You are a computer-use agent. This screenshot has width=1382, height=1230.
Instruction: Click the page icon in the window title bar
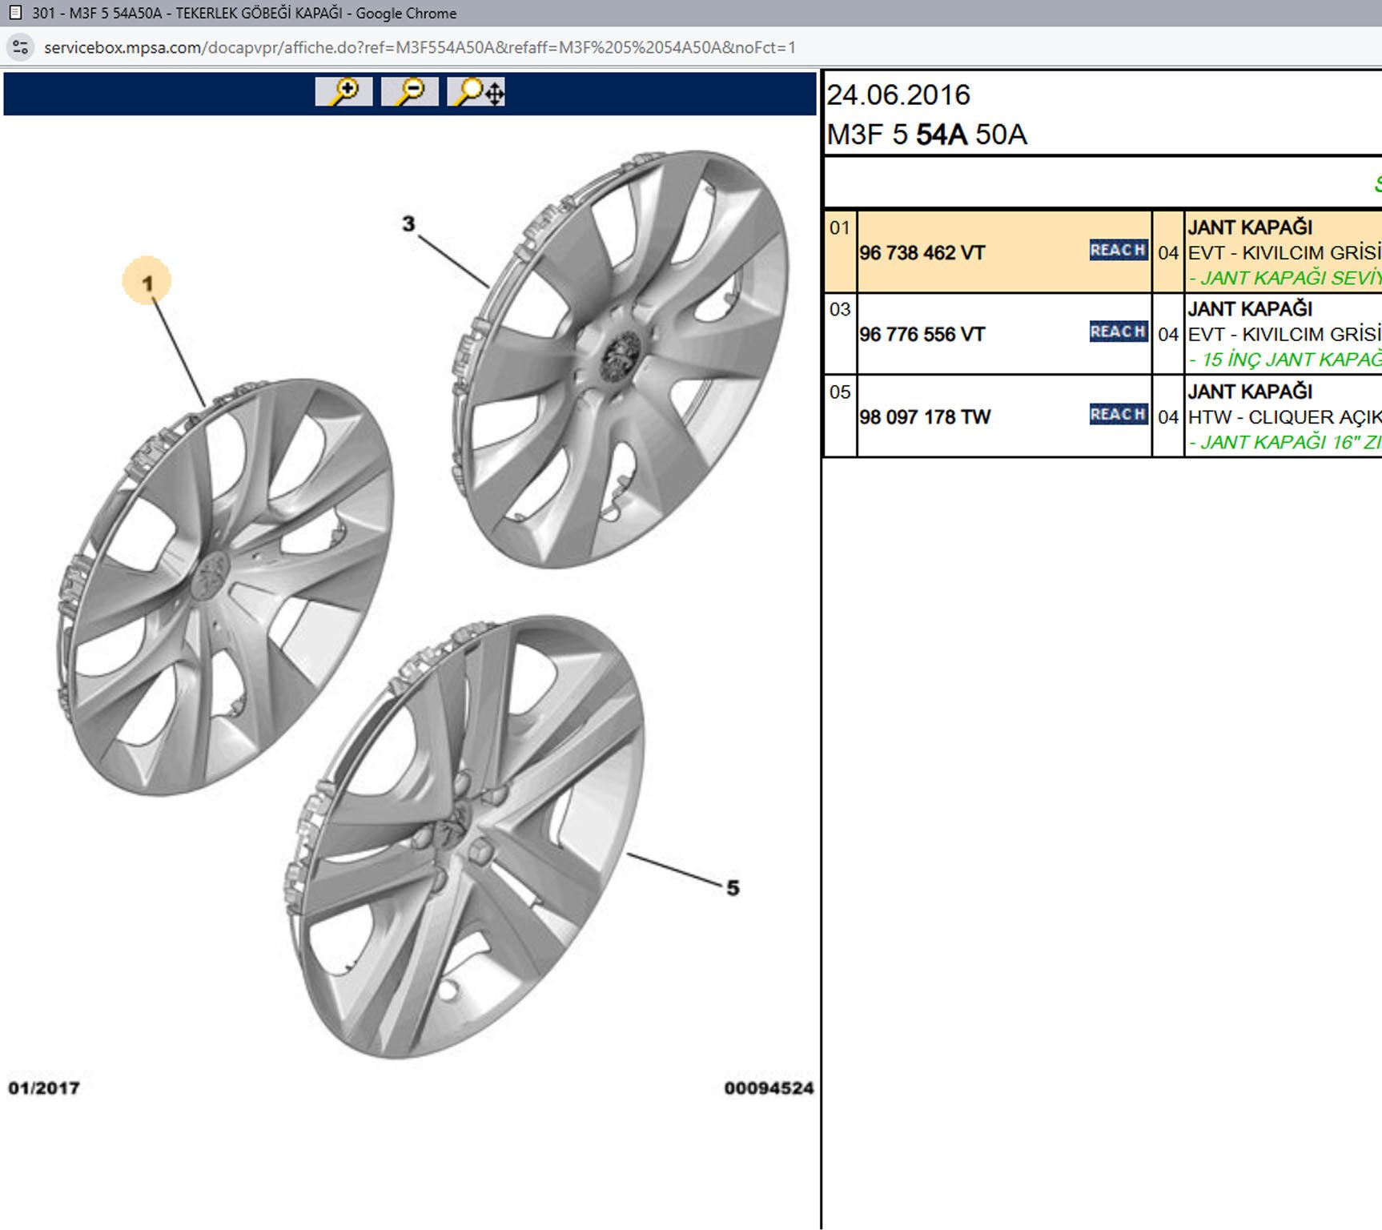14,13
